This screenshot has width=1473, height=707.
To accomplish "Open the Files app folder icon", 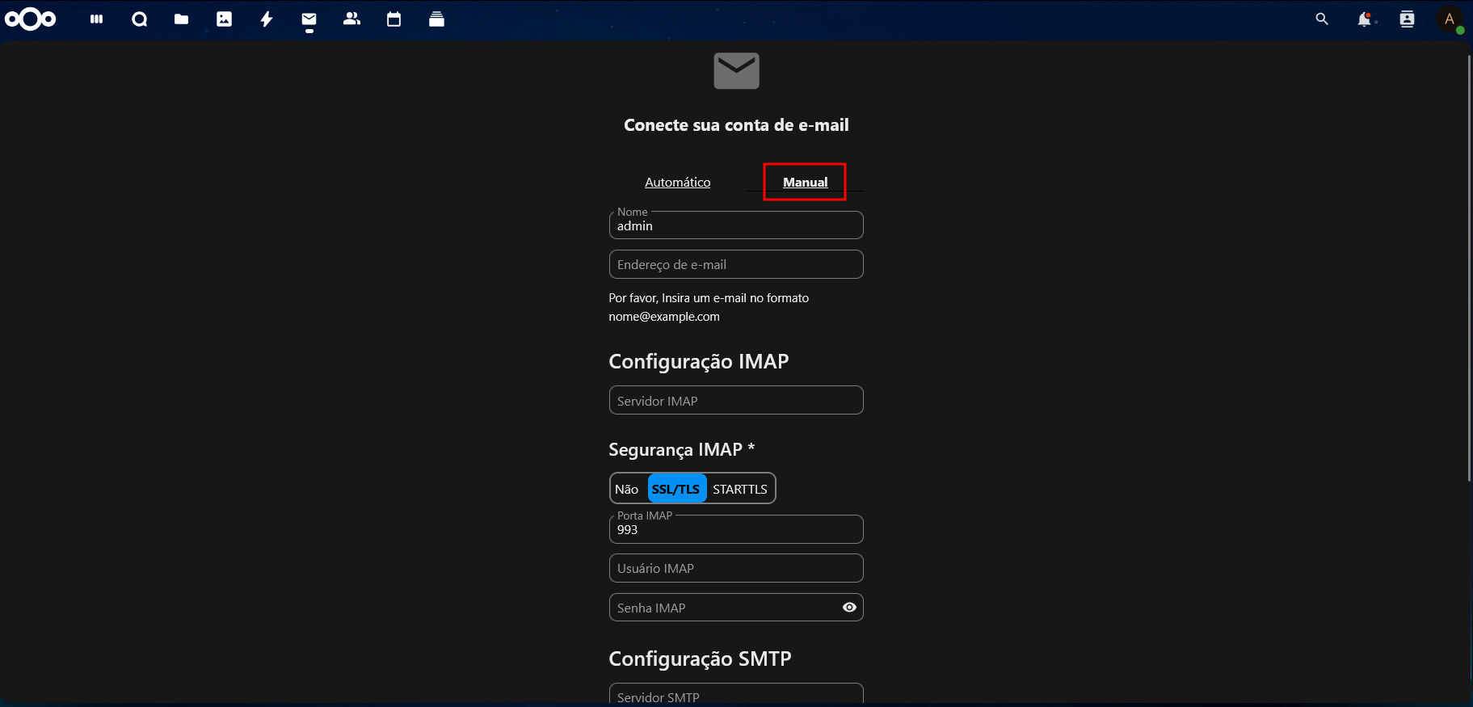I will click(x=181, y=19).
